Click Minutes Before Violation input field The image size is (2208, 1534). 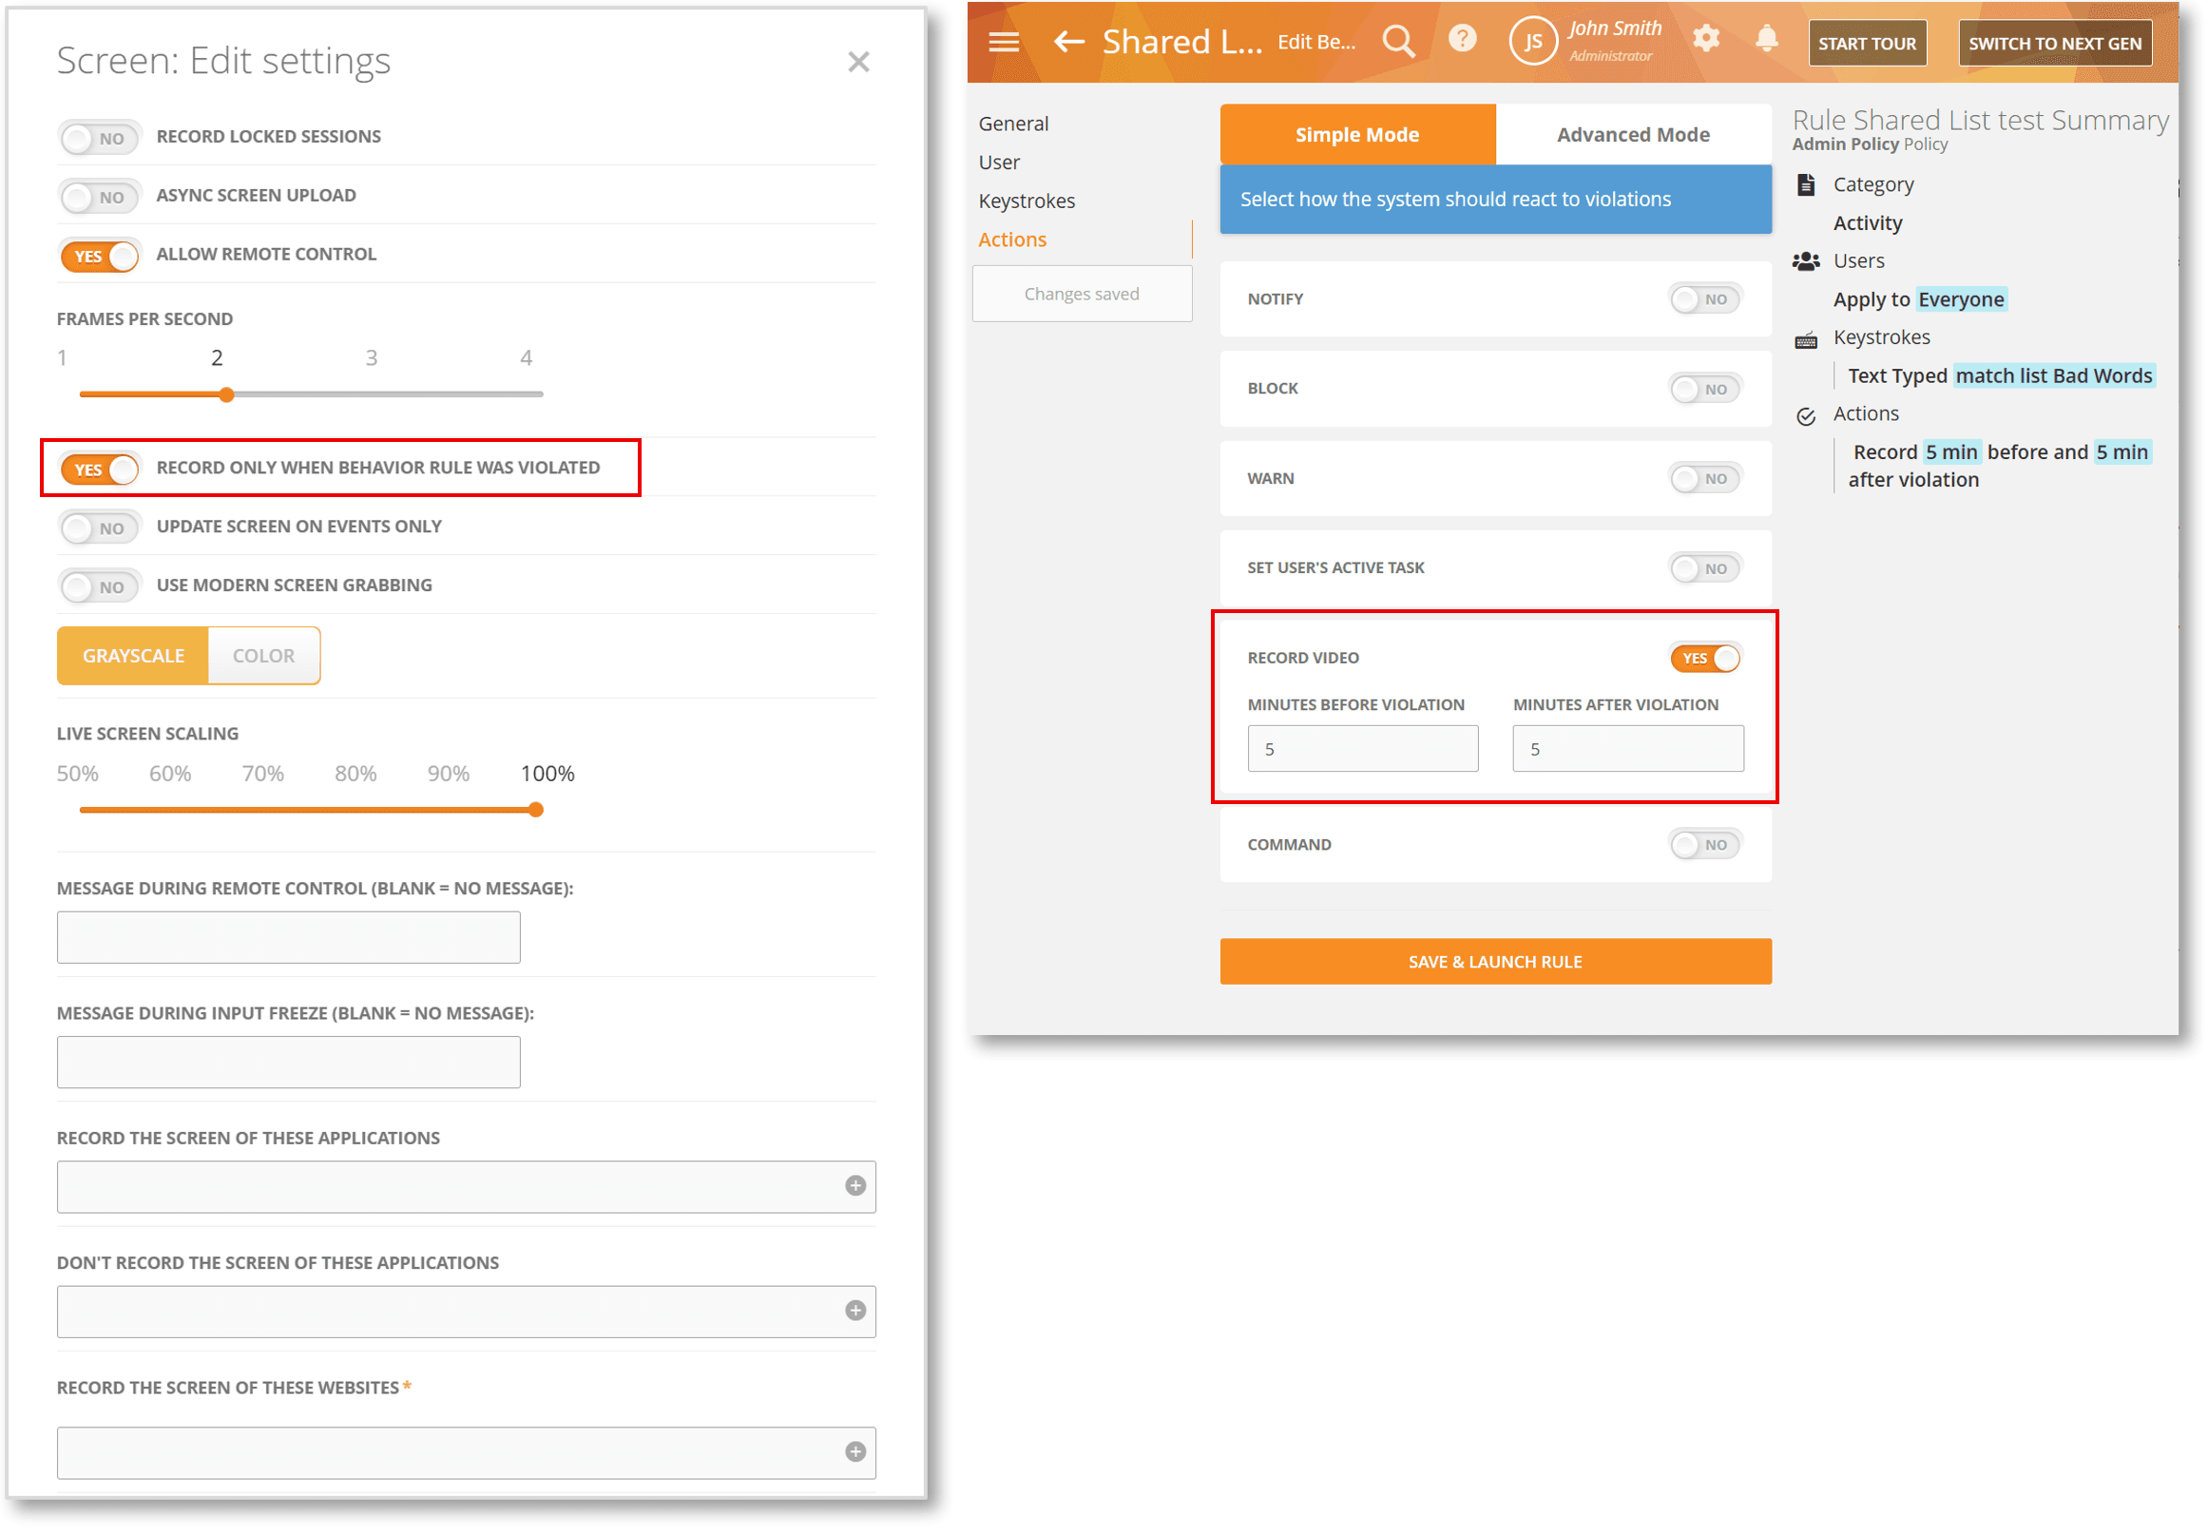coord(1362,749)
